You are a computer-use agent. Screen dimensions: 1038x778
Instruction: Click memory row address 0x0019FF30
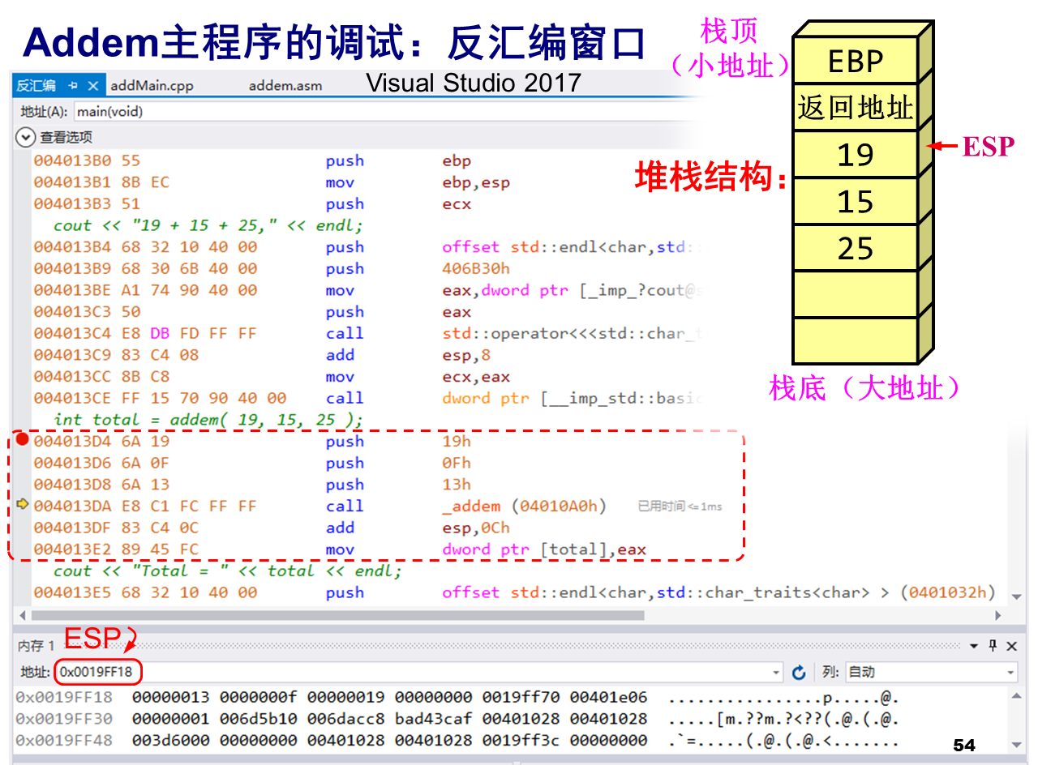click(64, 719)
